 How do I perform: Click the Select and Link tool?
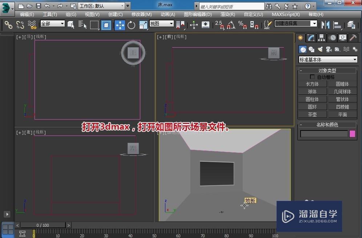coord(8,25)
